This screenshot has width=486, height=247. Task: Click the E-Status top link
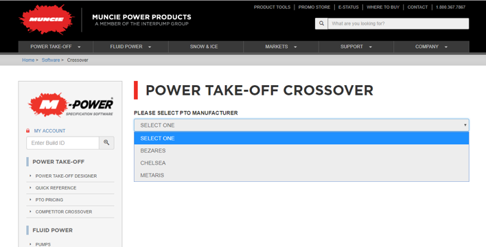coord(349,7)
